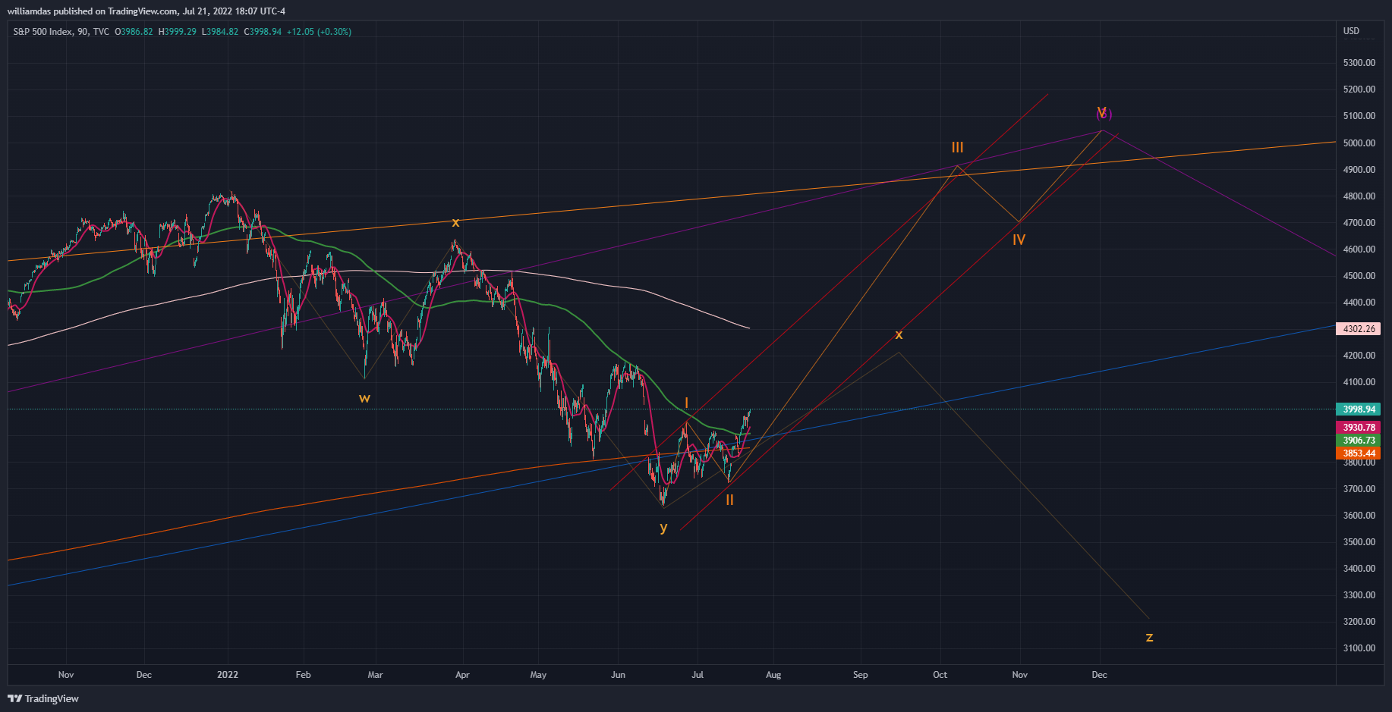
Task: Click the 3930.78 red price tag
Action: coord(1359,428)
